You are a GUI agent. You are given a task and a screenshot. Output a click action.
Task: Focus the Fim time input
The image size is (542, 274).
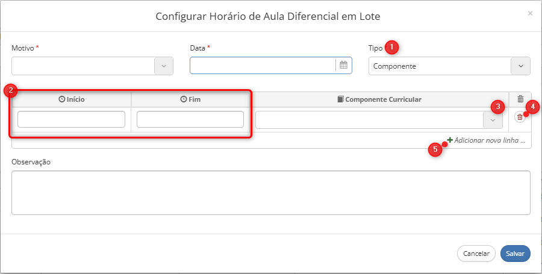pos(190,119)
